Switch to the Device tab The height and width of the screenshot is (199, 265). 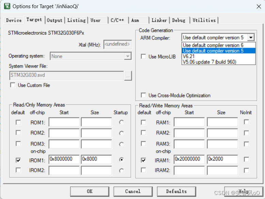coord(14,20)
